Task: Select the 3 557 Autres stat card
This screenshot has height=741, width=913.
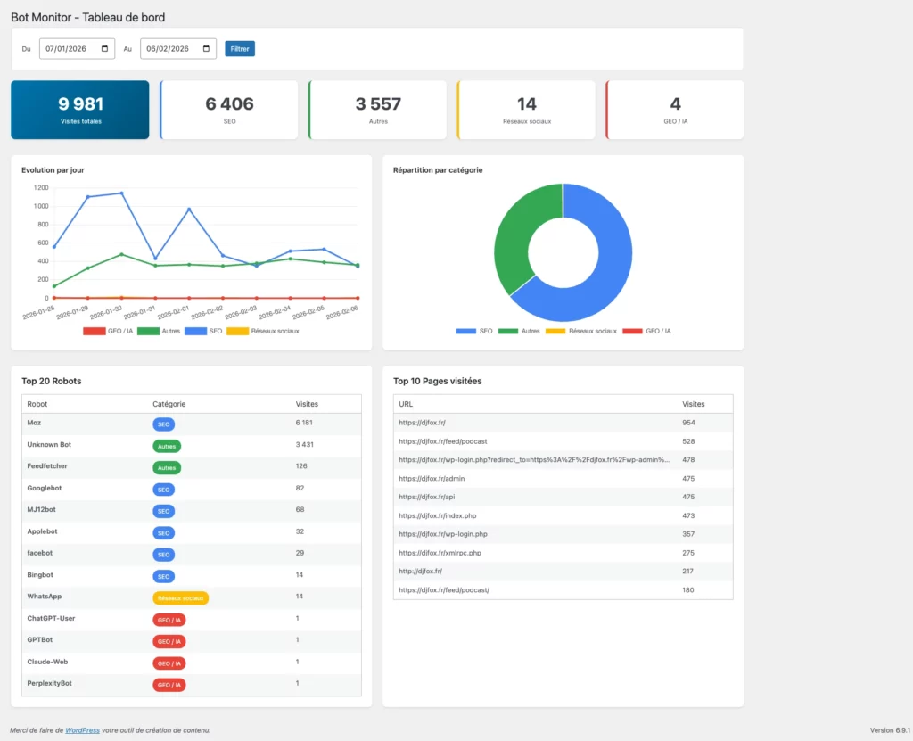Action: (x=378, y=110)
